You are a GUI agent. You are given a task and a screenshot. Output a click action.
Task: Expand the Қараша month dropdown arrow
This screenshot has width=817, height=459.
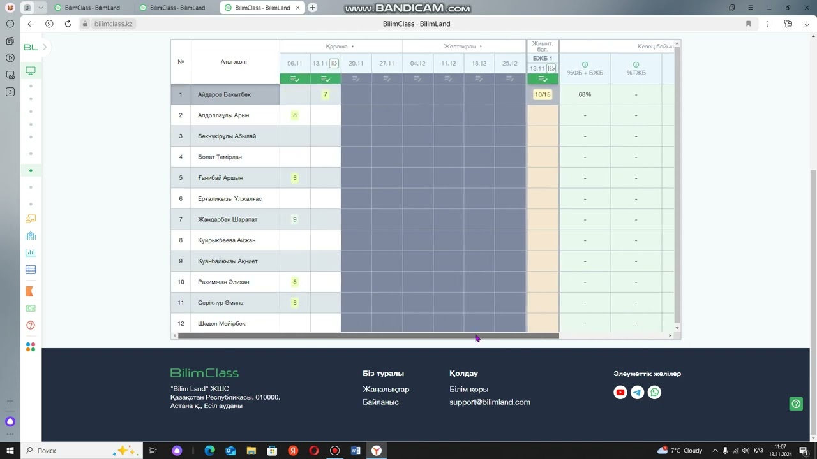pyautogui.click(x=353, y=47)
